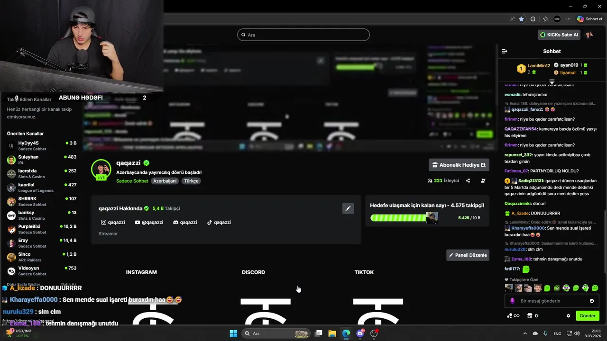Open HyDyy45 recommended channel
Image resolution: width=607 pixels, height=341 pixels.
42,145
